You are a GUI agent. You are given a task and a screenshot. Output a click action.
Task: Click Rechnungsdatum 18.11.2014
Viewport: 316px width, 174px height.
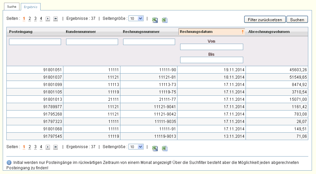click(234, 77)
